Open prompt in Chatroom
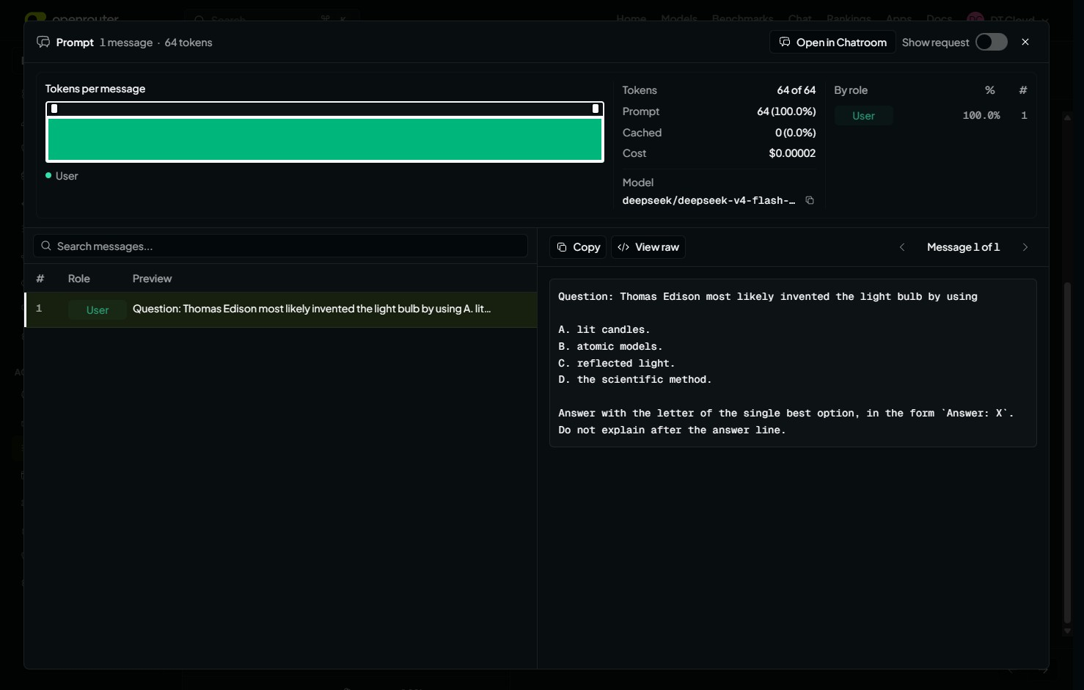 pos(832,42)
